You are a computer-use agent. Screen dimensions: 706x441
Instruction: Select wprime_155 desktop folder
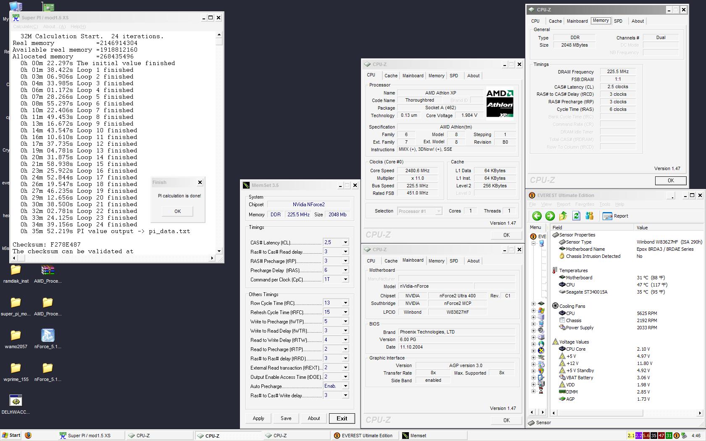click(x=16, y=372)
